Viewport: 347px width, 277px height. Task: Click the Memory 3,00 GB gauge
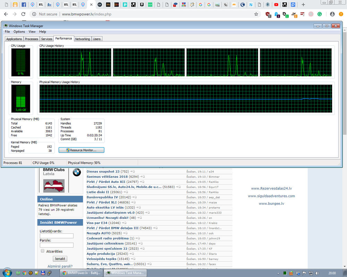click(x=20, y=99)
